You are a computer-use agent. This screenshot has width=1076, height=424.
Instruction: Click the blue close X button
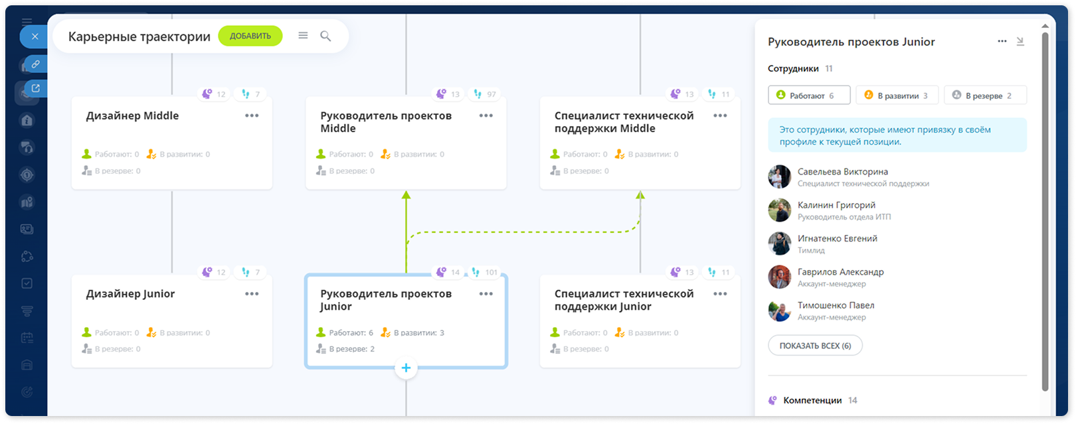[35, 36]
